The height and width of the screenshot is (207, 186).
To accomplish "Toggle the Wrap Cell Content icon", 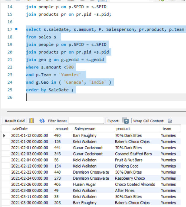I will (170, 121).
